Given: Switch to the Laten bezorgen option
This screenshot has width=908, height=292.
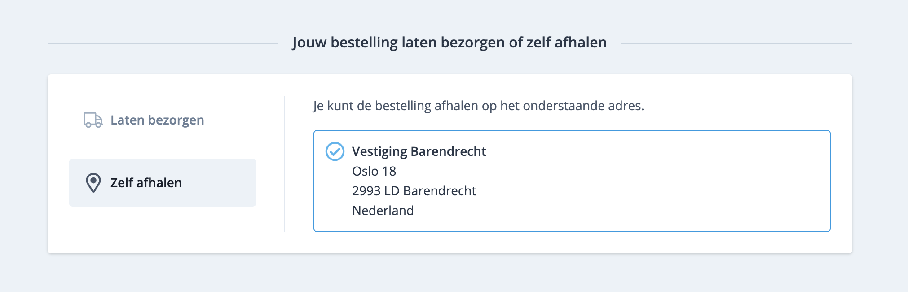Looking at the screenshot, I should coord(157,120).
